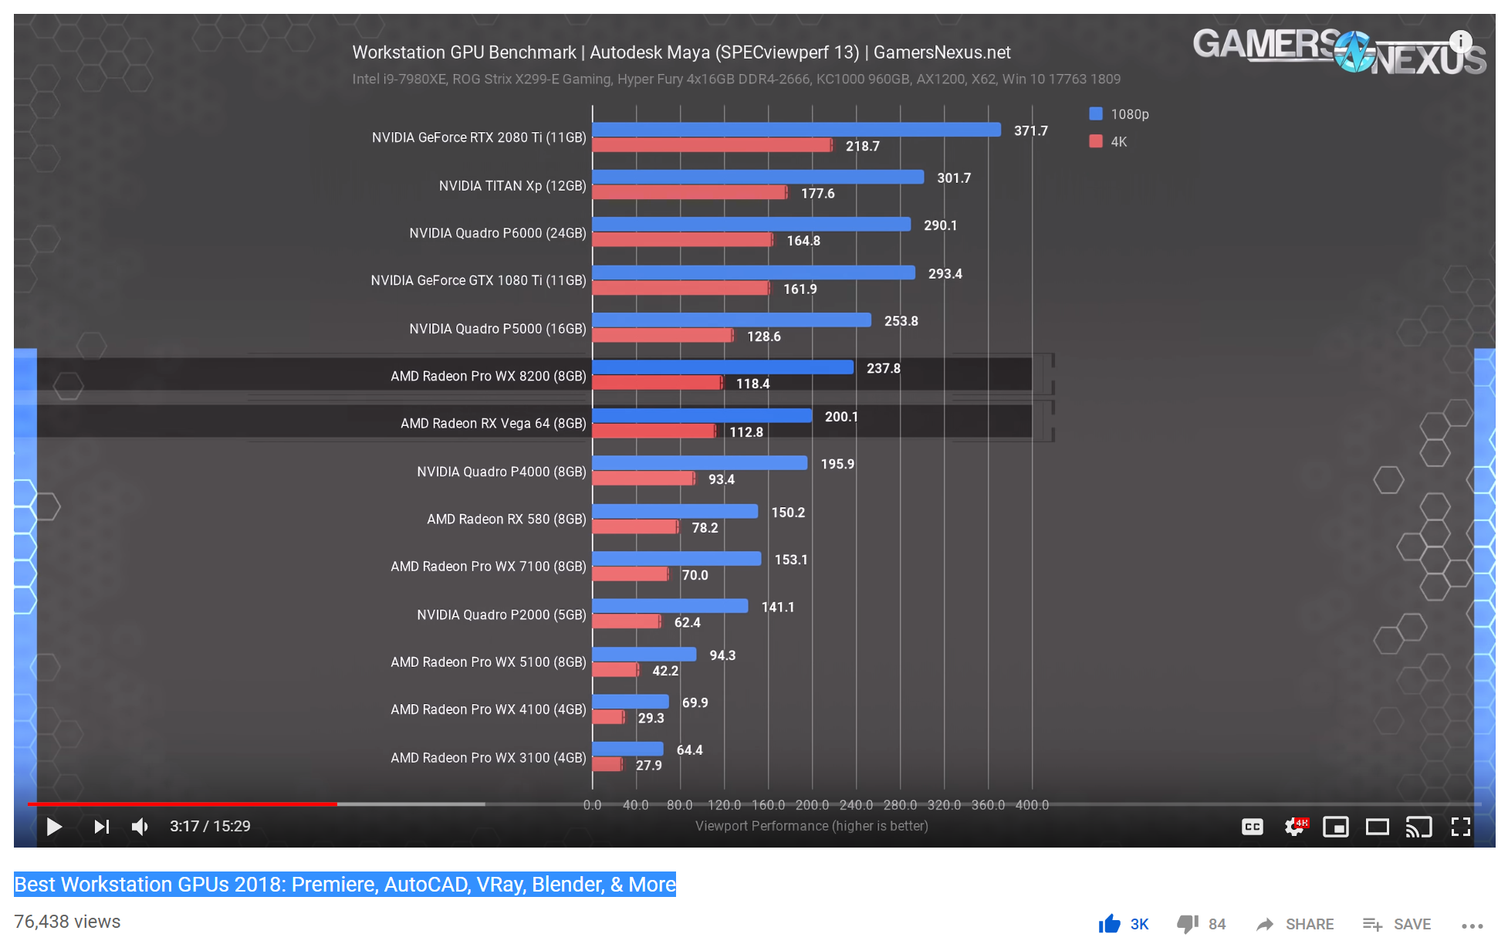
Task: Click the 218.7 value label
Action: click(863, 146)
